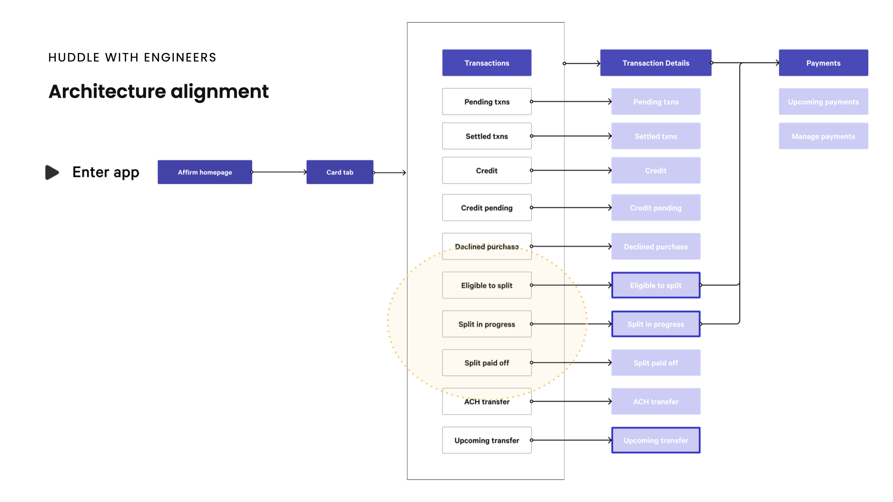Image resolution: width=893 pixels, height=502 pixels.
Task: Click the play triangle icon beside Enter app
Action: pos(52,172)
